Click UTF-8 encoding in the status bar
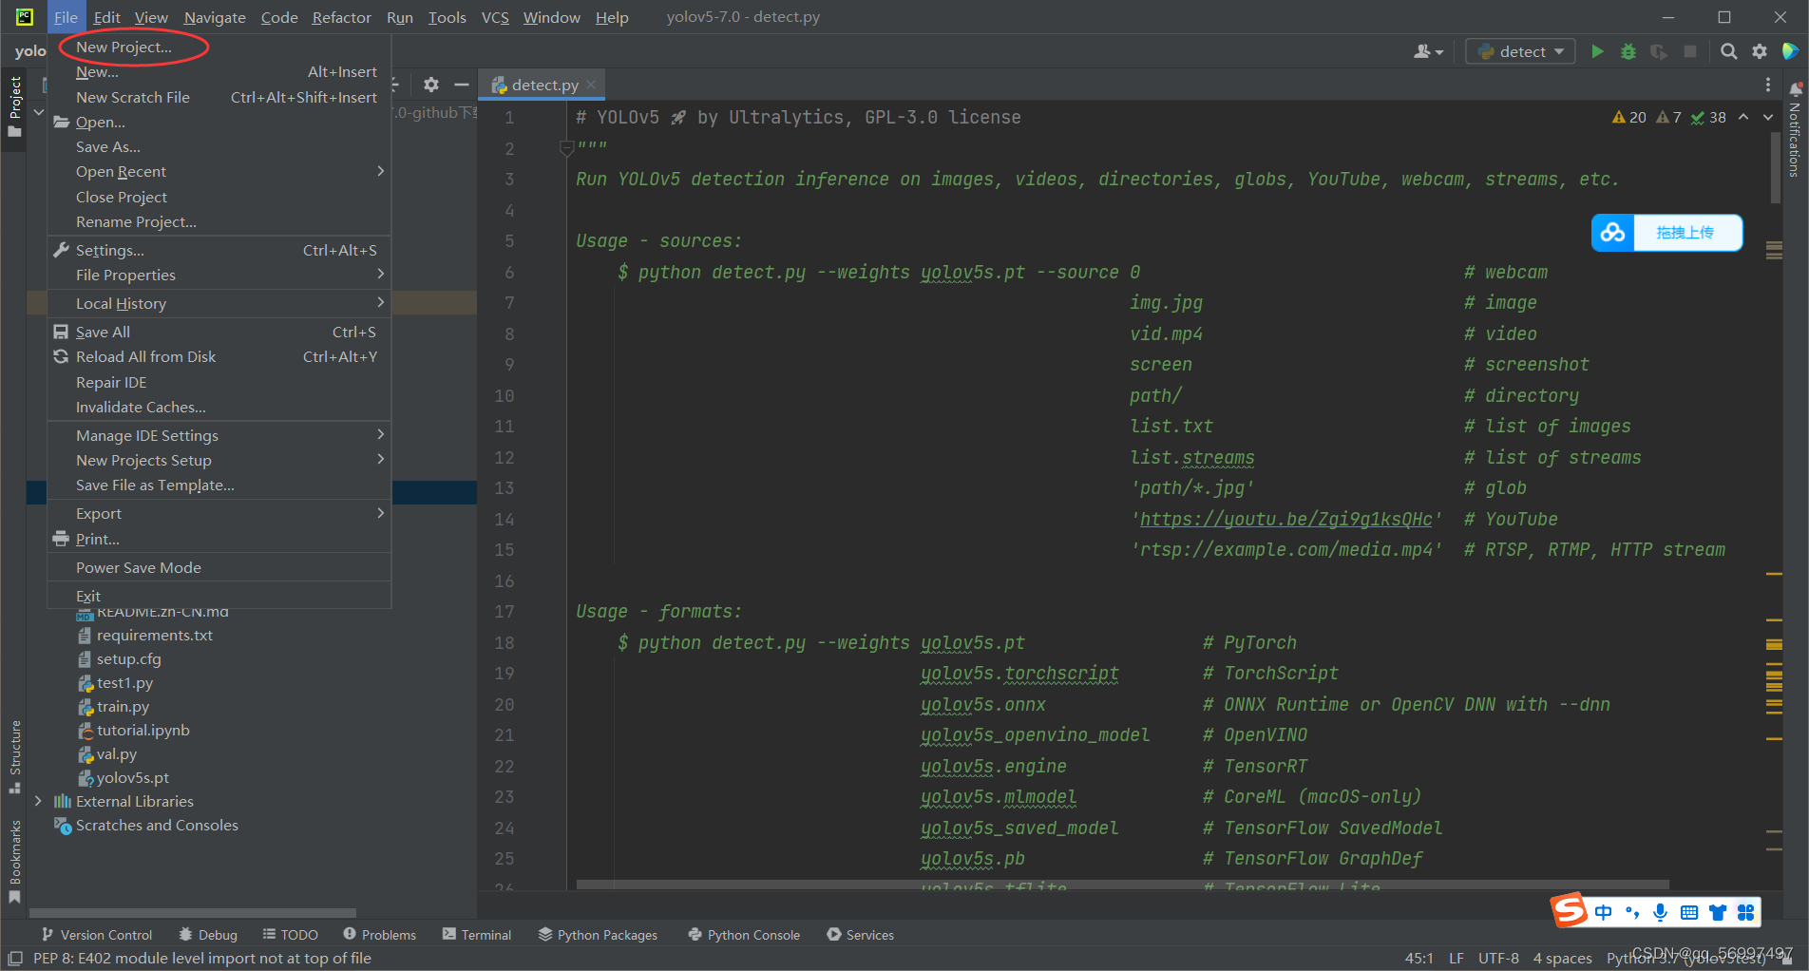Viewport: 1809px width, 971px height. point(1498,958)
